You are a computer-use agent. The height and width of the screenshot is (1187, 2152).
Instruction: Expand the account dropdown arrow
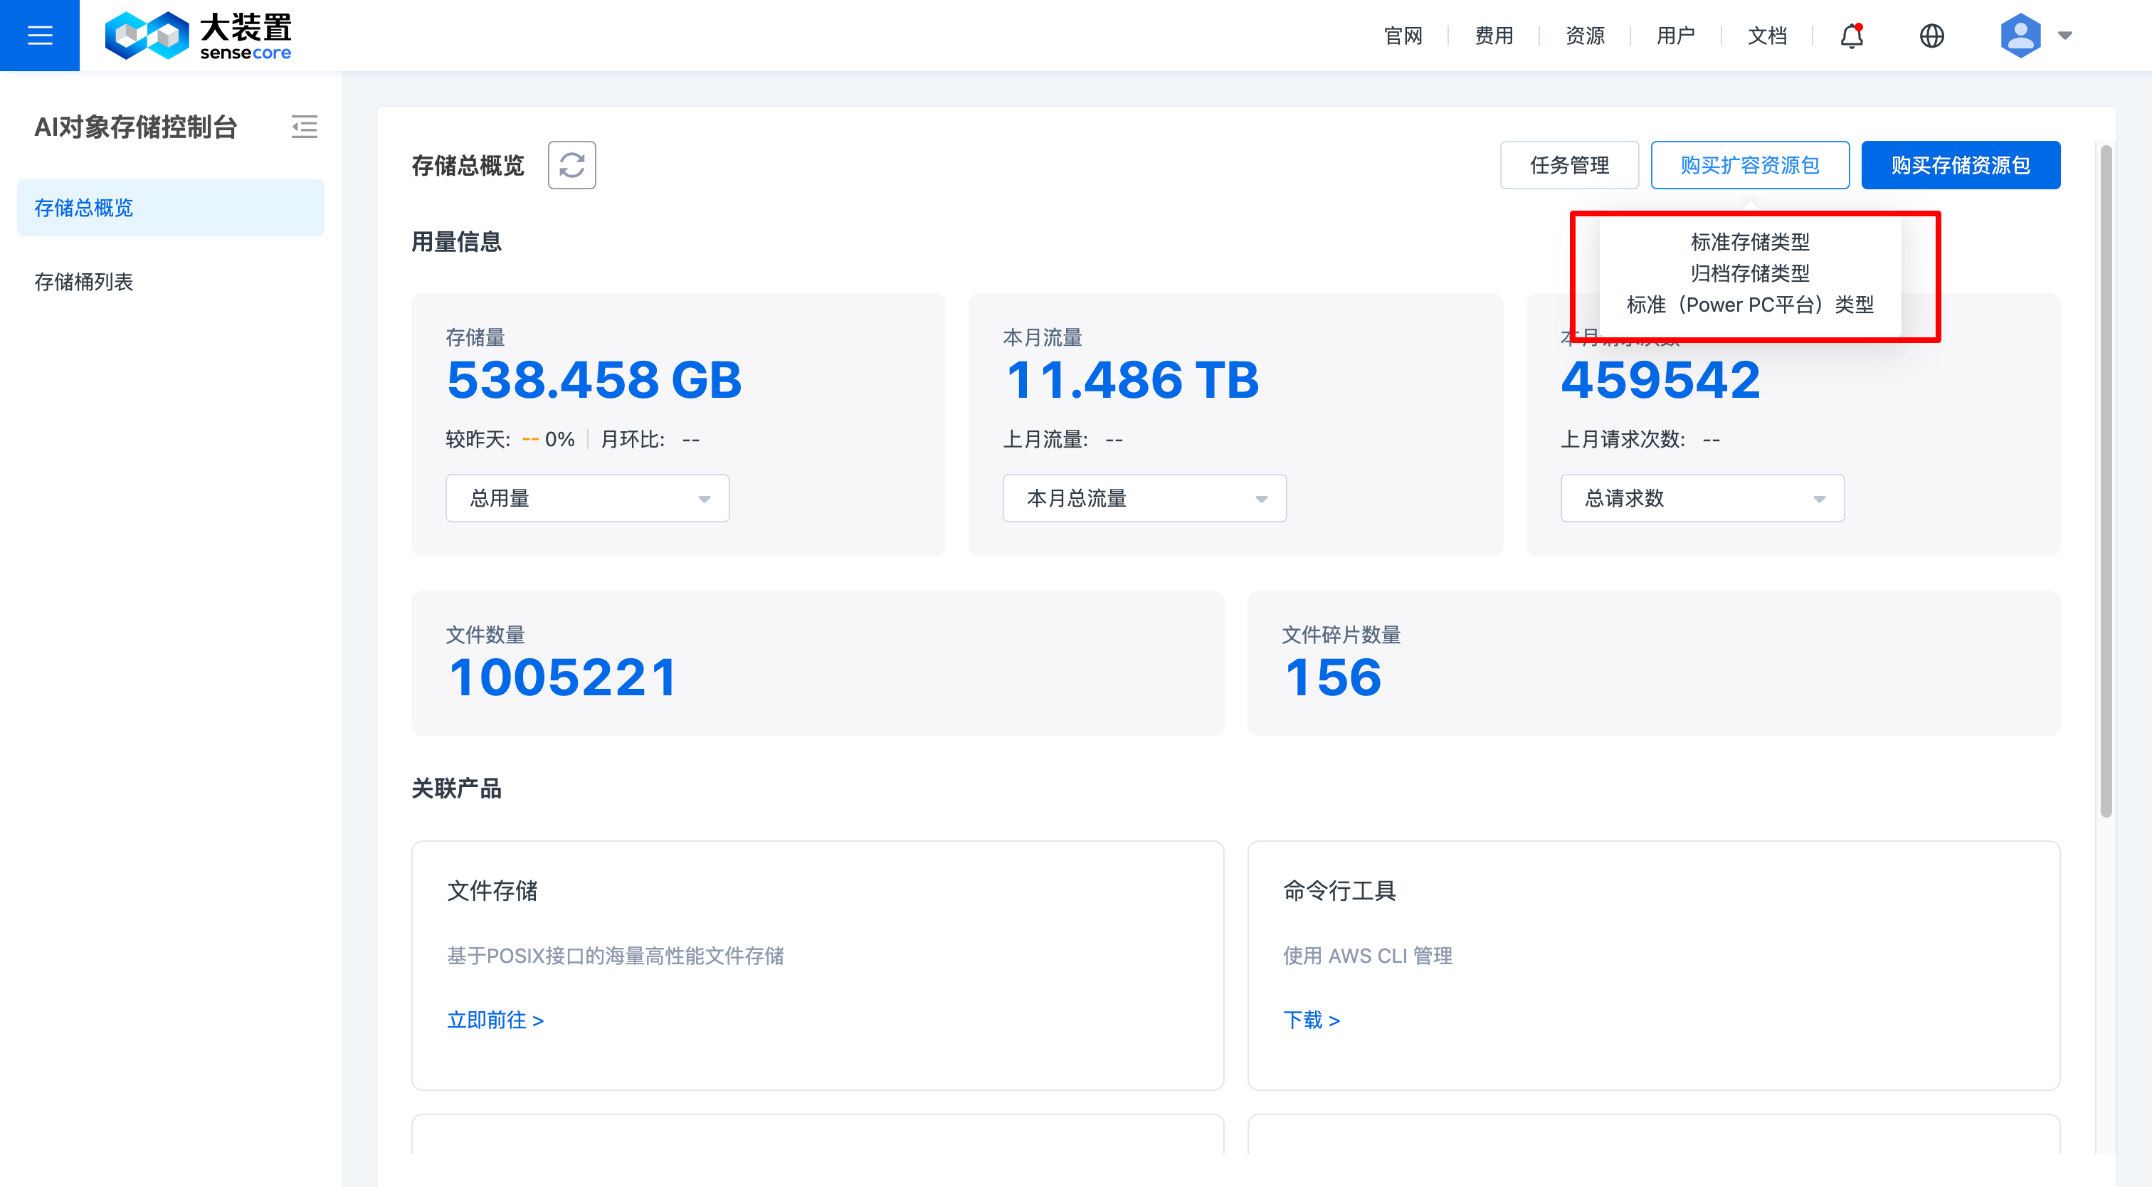click(x=2065, y=35)
